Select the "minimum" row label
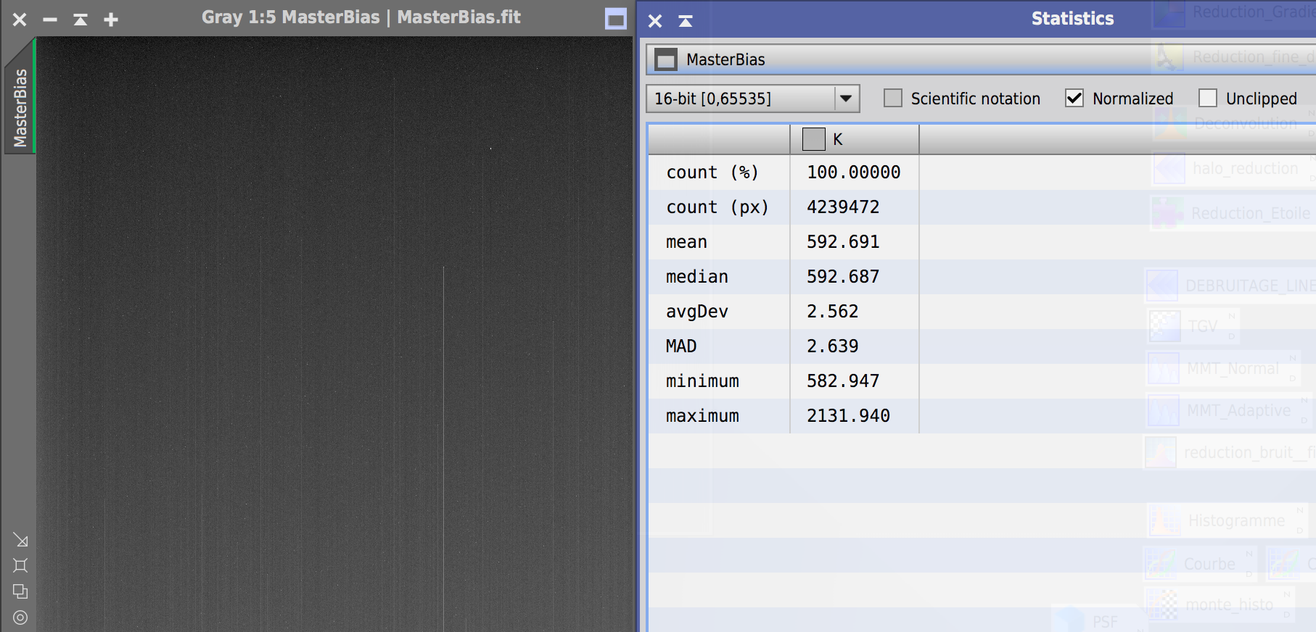Image resolution: width=1316 pixels, height=632 pixels. click(702, 381)
